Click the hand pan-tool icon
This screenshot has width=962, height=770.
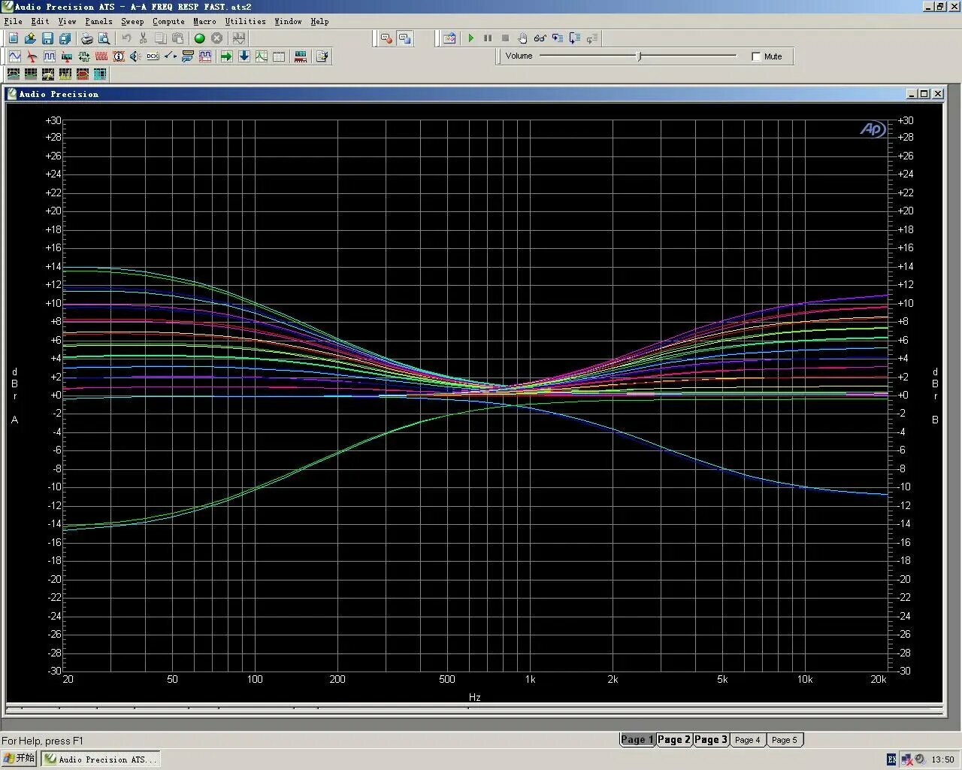point(522,38)
